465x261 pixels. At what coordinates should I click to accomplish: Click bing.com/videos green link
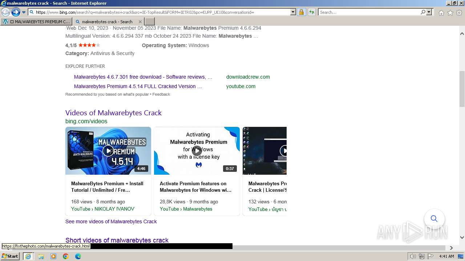pos(86,121)
